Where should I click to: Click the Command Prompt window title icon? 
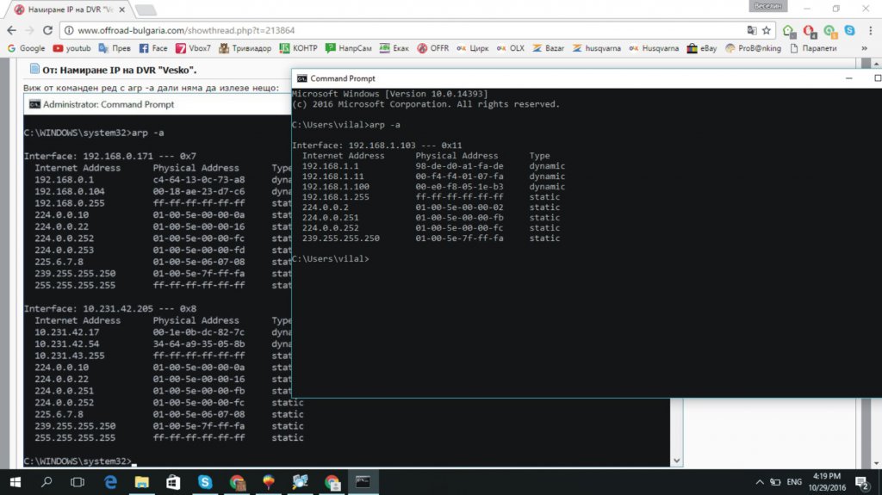[302, 78]
